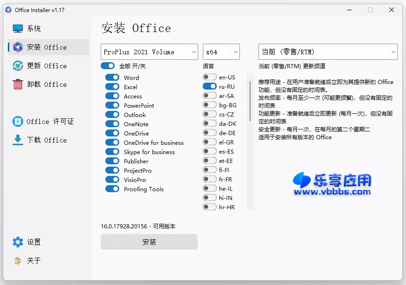This screenshot has width=406, height=285.
Task: Click the 安装 button
Action: point(149,242)
